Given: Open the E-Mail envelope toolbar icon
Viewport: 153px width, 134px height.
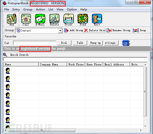Looking at the screenshot, I should (40, 20).
